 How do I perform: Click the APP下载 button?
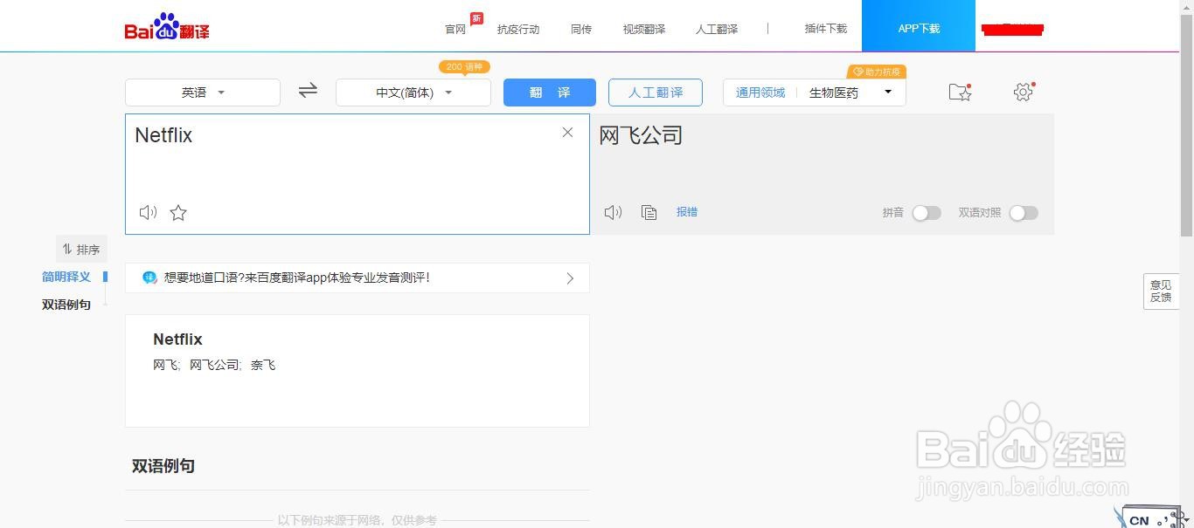click(x=919, y=26)
